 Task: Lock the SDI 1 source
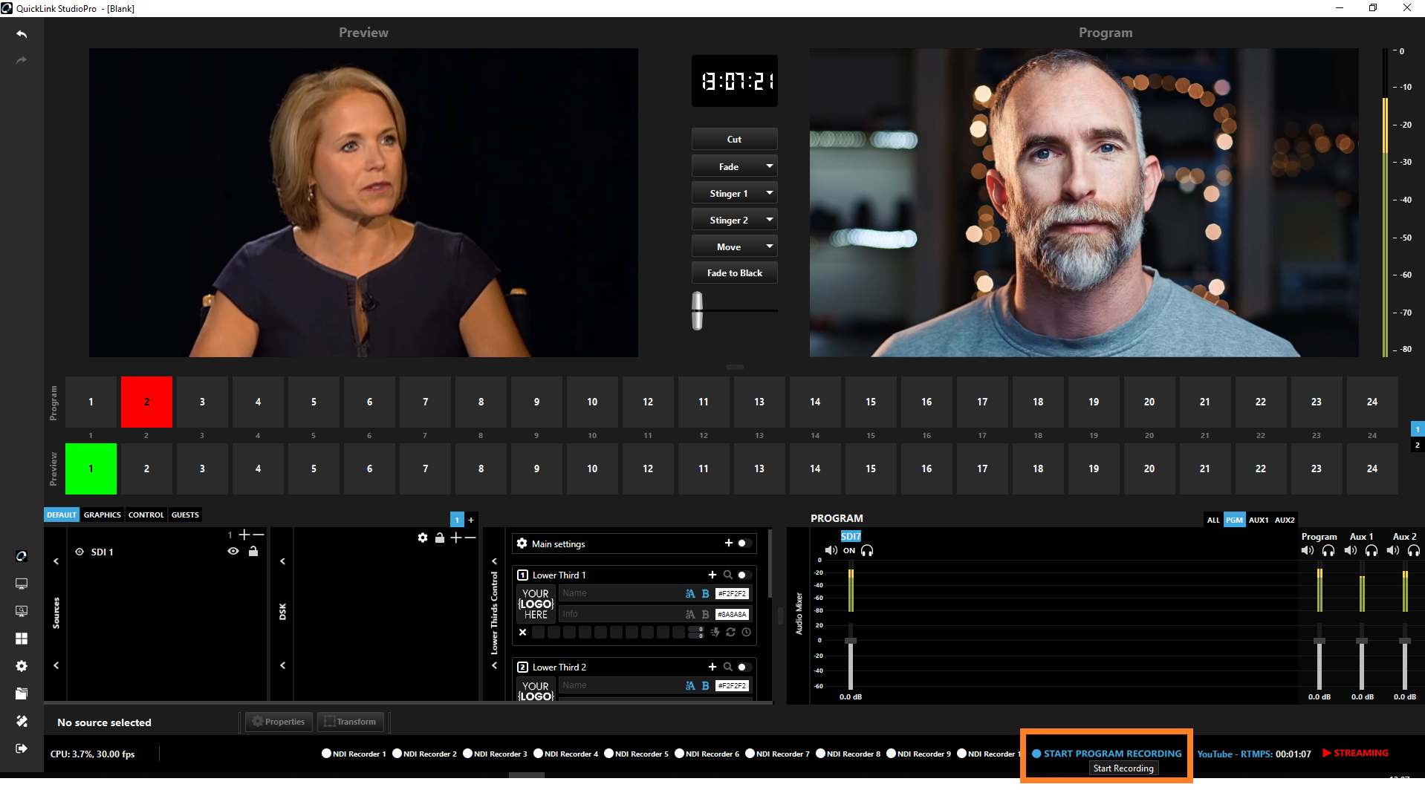click(x=253, y=551)
